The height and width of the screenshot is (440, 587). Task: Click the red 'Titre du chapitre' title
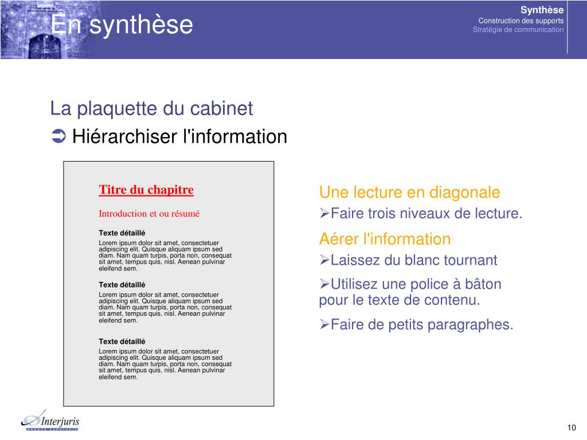click(x=146, y=190)
